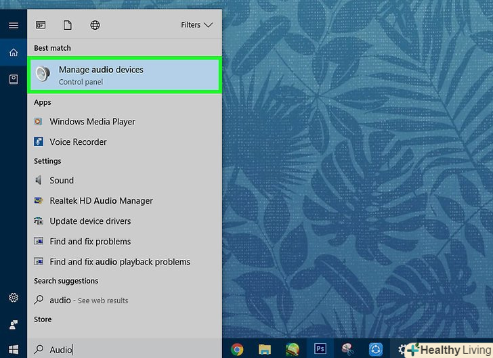493x358 pixels.
Task: Filter results by Apps icon
Action: [41, 25]
